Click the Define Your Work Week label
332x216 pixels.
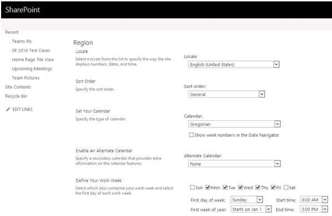coord(98,181)
